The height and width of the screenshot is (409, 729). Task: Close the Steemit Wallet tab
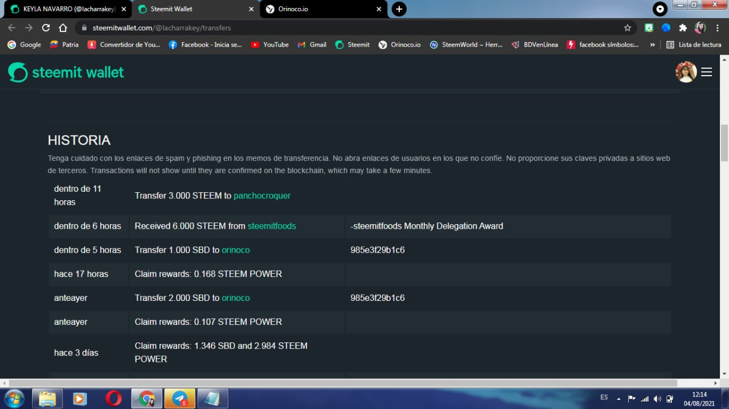pos(251,9)
